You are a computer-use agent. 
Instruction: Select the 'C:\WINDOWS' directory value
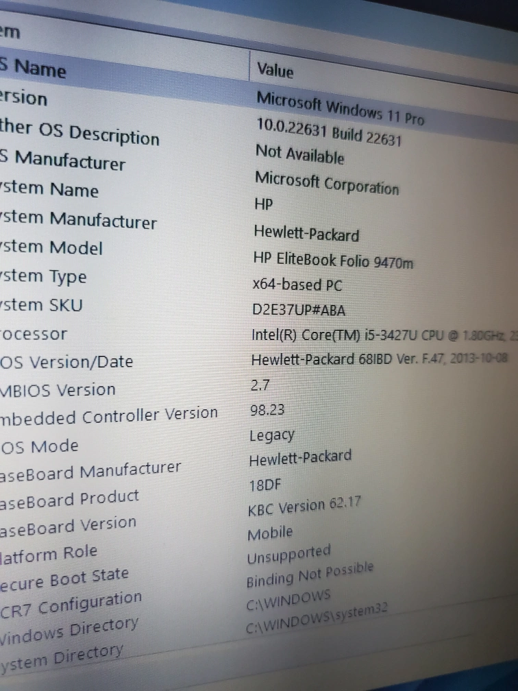pyautogui.click(x=288, y=601)
